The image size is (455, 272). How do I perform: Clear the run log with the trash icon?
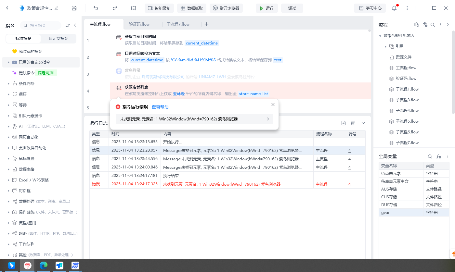pos(353,123)
